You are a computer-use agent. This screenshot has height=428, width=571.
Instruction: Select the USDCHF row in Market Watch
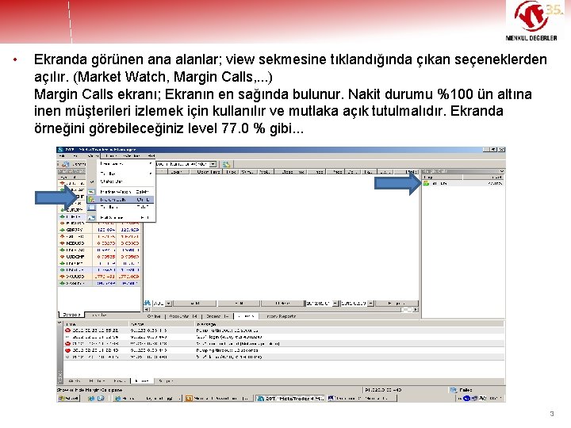tap(99, 257)
